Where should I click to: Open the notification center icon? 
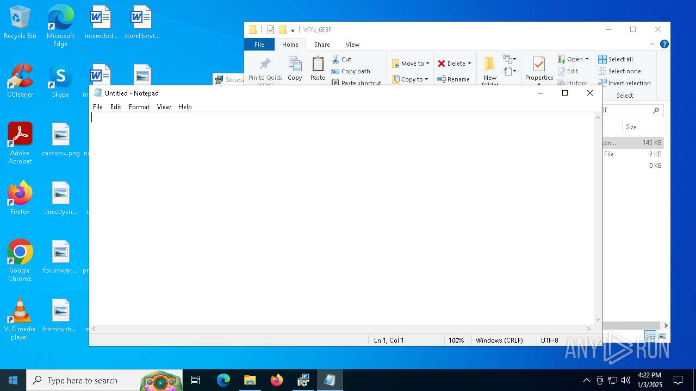pos(678,380)
